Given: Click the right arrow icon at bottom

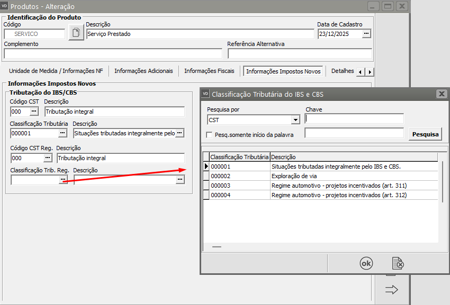Looking at the screenshot, I should coord(391,290).
